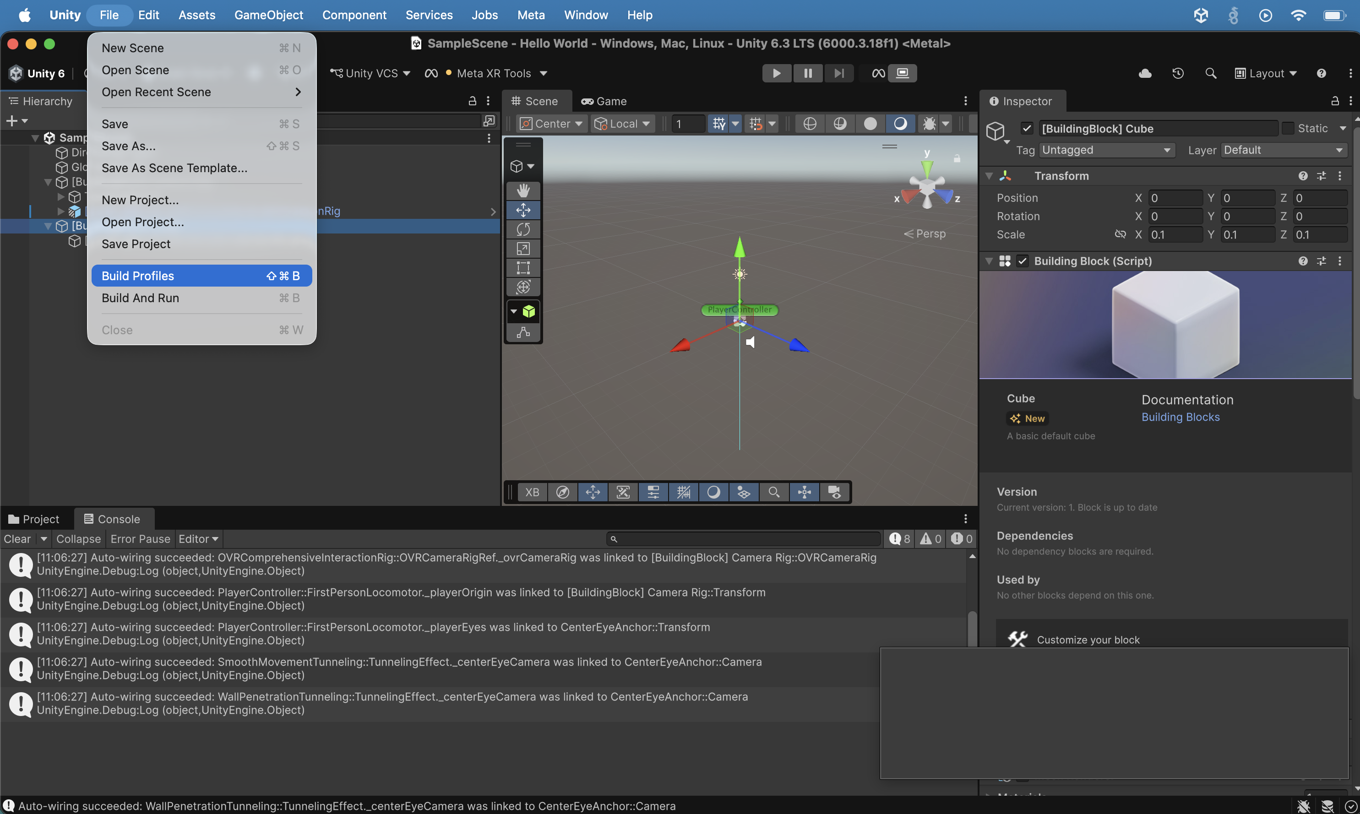
Task: Select the Rect transform tool
Action: coord(523,267)
